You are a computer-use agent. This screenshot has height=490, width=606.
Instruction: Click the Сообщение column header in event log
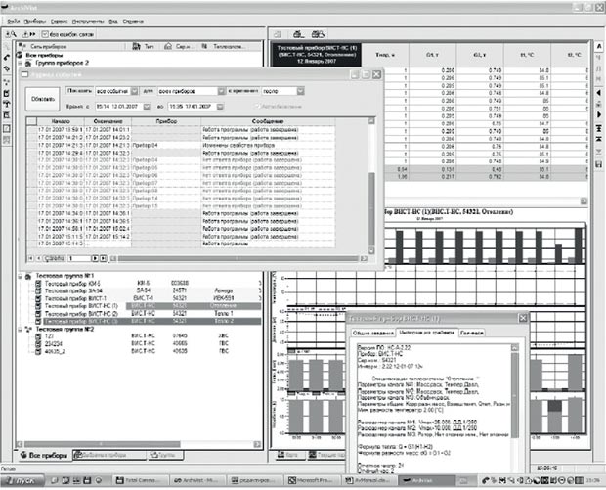268,121
